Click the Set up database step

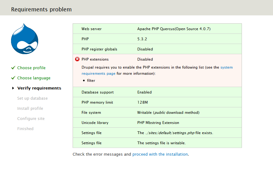click(x=32, y=98)
